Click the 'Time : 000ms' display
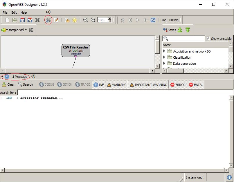The height and width of the screenshot is (182, 234). [x=169, y=20]
